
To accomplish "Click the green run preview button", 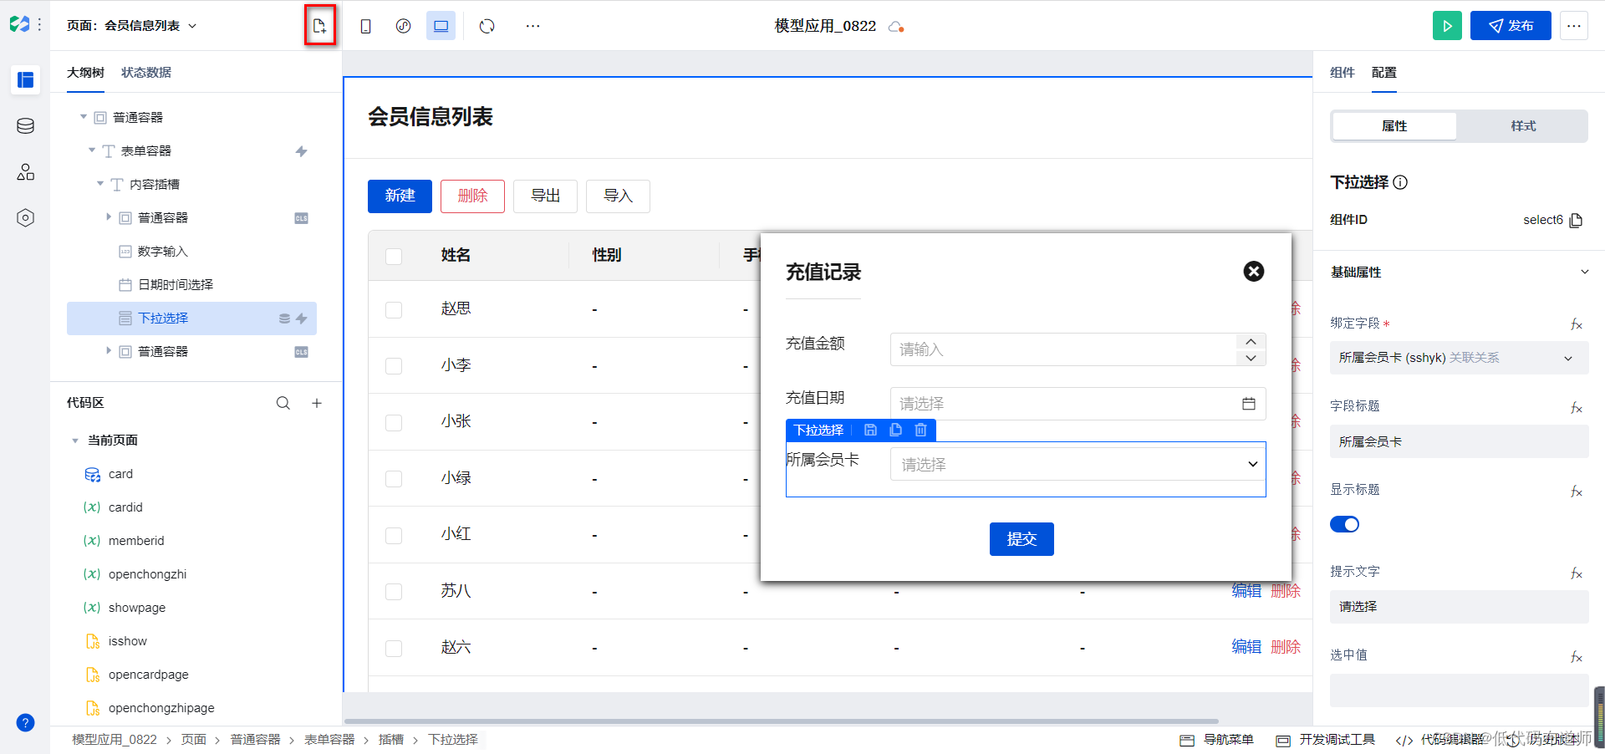I will point(1447,26).
